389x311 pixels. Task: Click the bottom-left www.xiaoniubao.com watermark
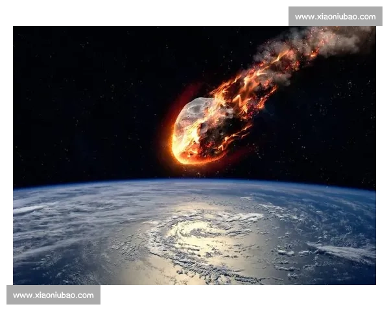tap(54, 295)
